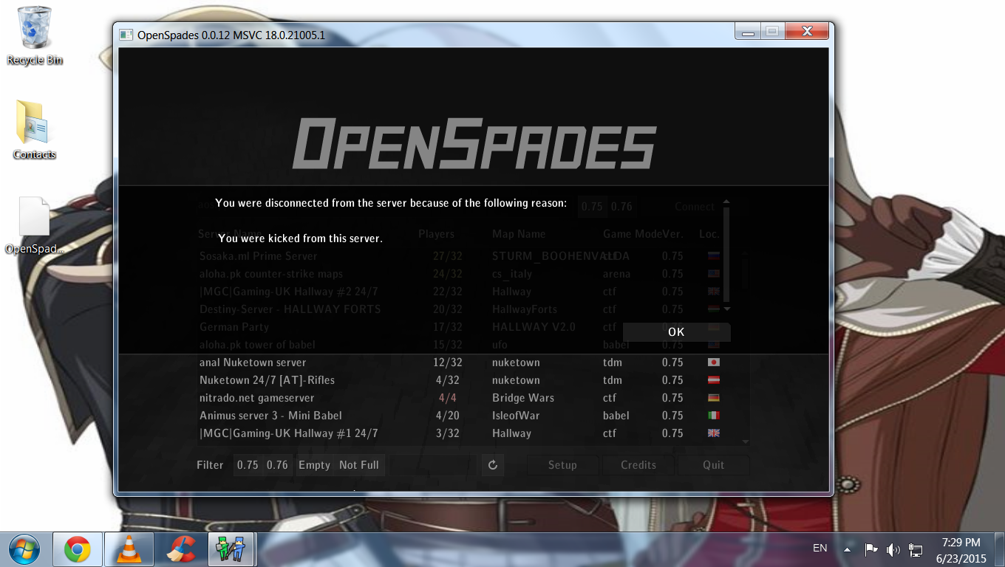Click the US flag beside aloha.pk counter-strike maps

tap(713, 273)
